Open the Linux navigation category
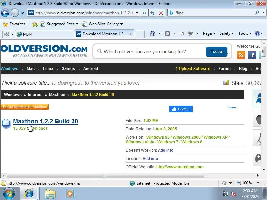Image resolution: width=267 pixels, height=200 pixels. pyautogui.click(x=48, y=69)
